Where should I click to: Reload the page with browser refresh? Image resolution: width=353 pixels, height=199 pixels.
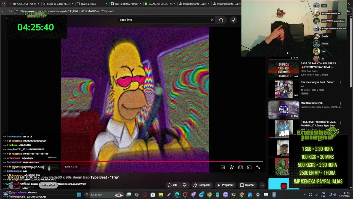[10, 11]
